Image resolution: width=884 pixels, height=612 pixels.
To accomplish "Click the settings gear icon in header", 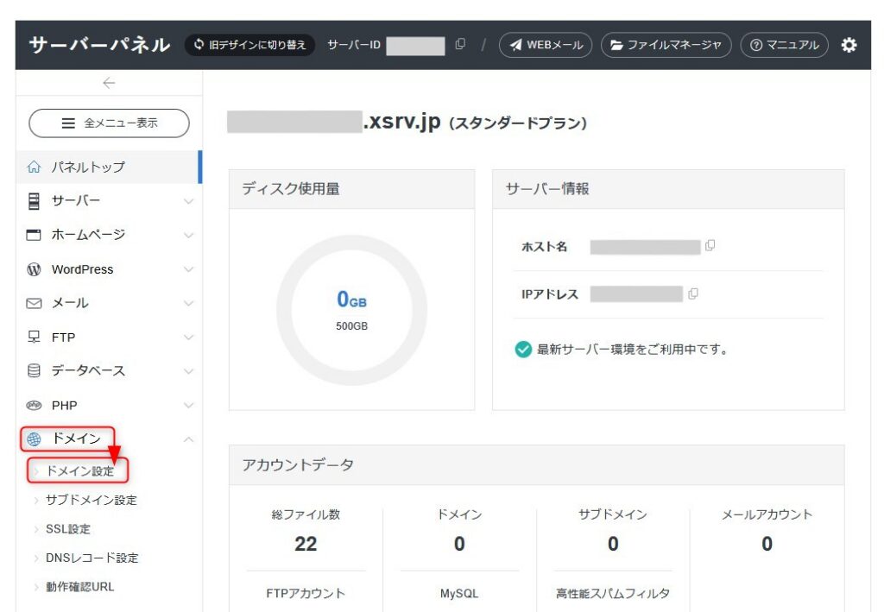I will point(849,45).
